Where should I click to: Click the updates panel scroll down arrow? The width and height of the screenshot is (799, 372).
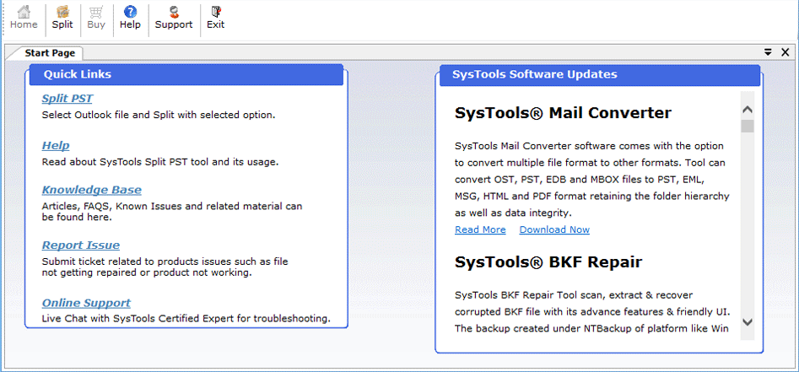pyautogui.click(x=748, y=322)
